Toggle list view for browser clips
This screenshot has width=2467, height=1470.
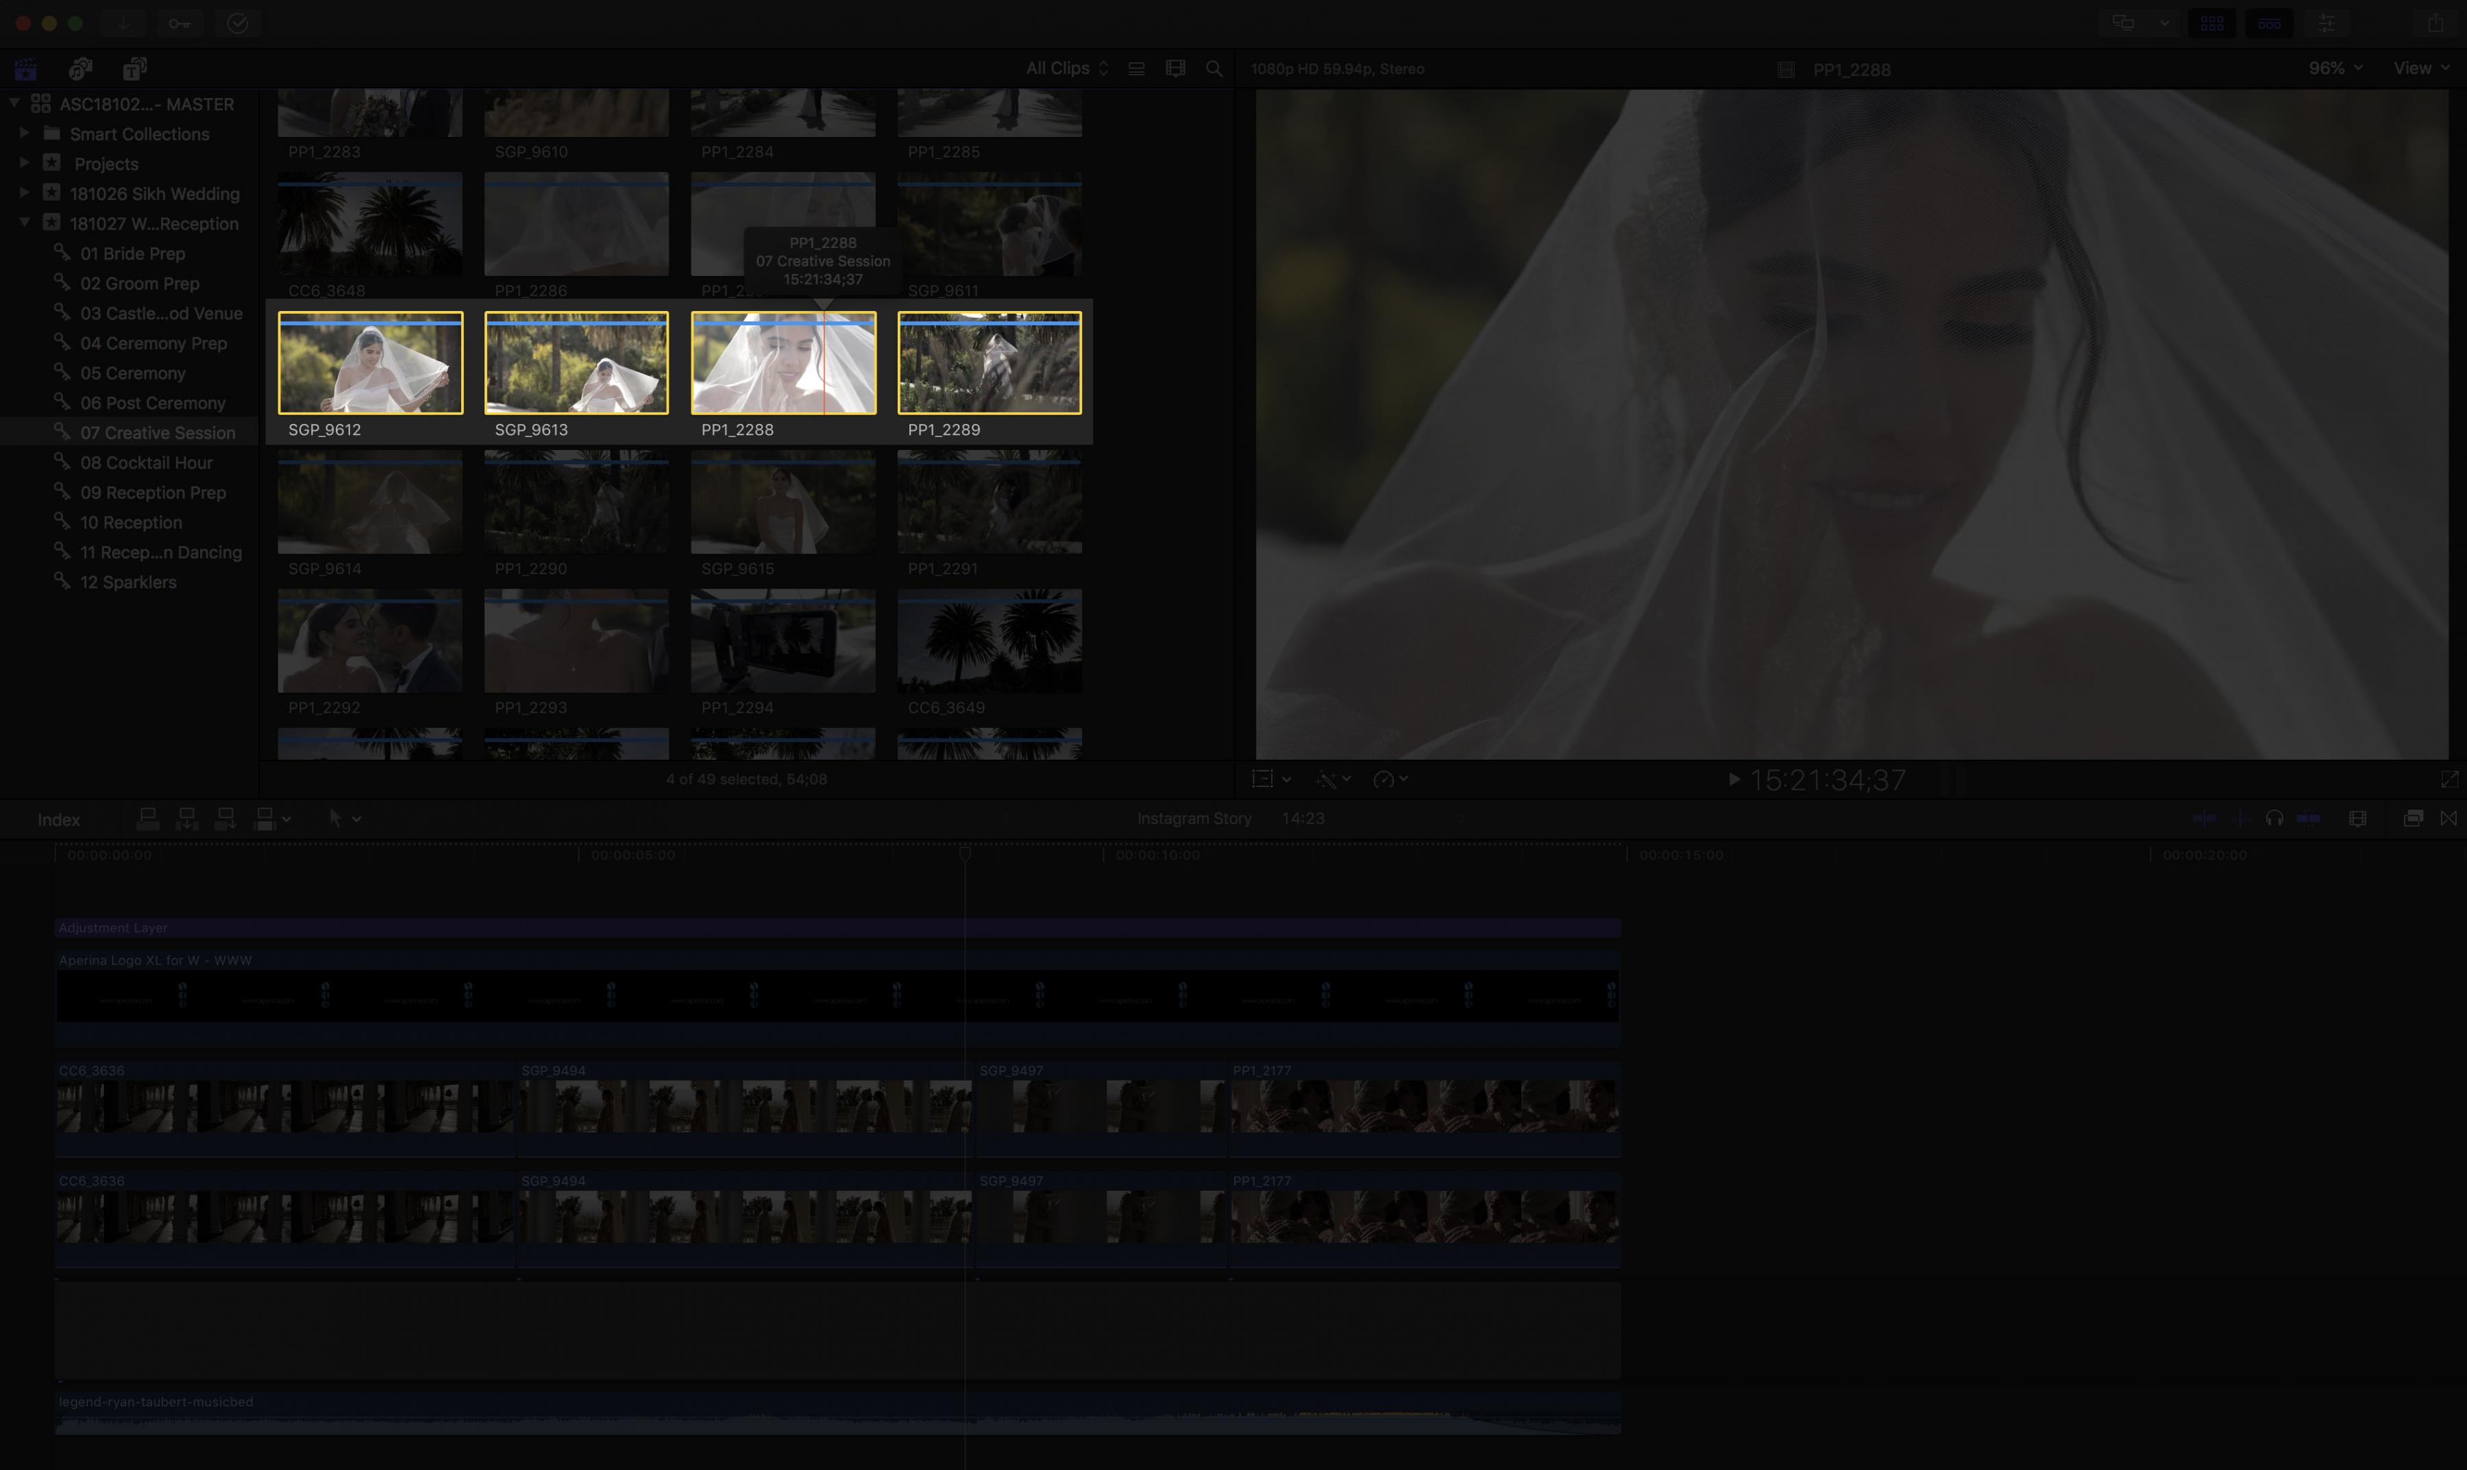[1136, 68]
